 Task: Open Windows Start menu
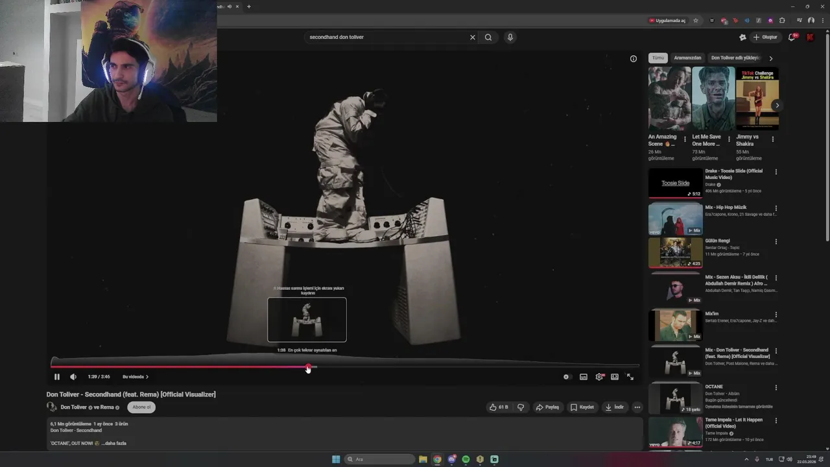click(336, 459)
